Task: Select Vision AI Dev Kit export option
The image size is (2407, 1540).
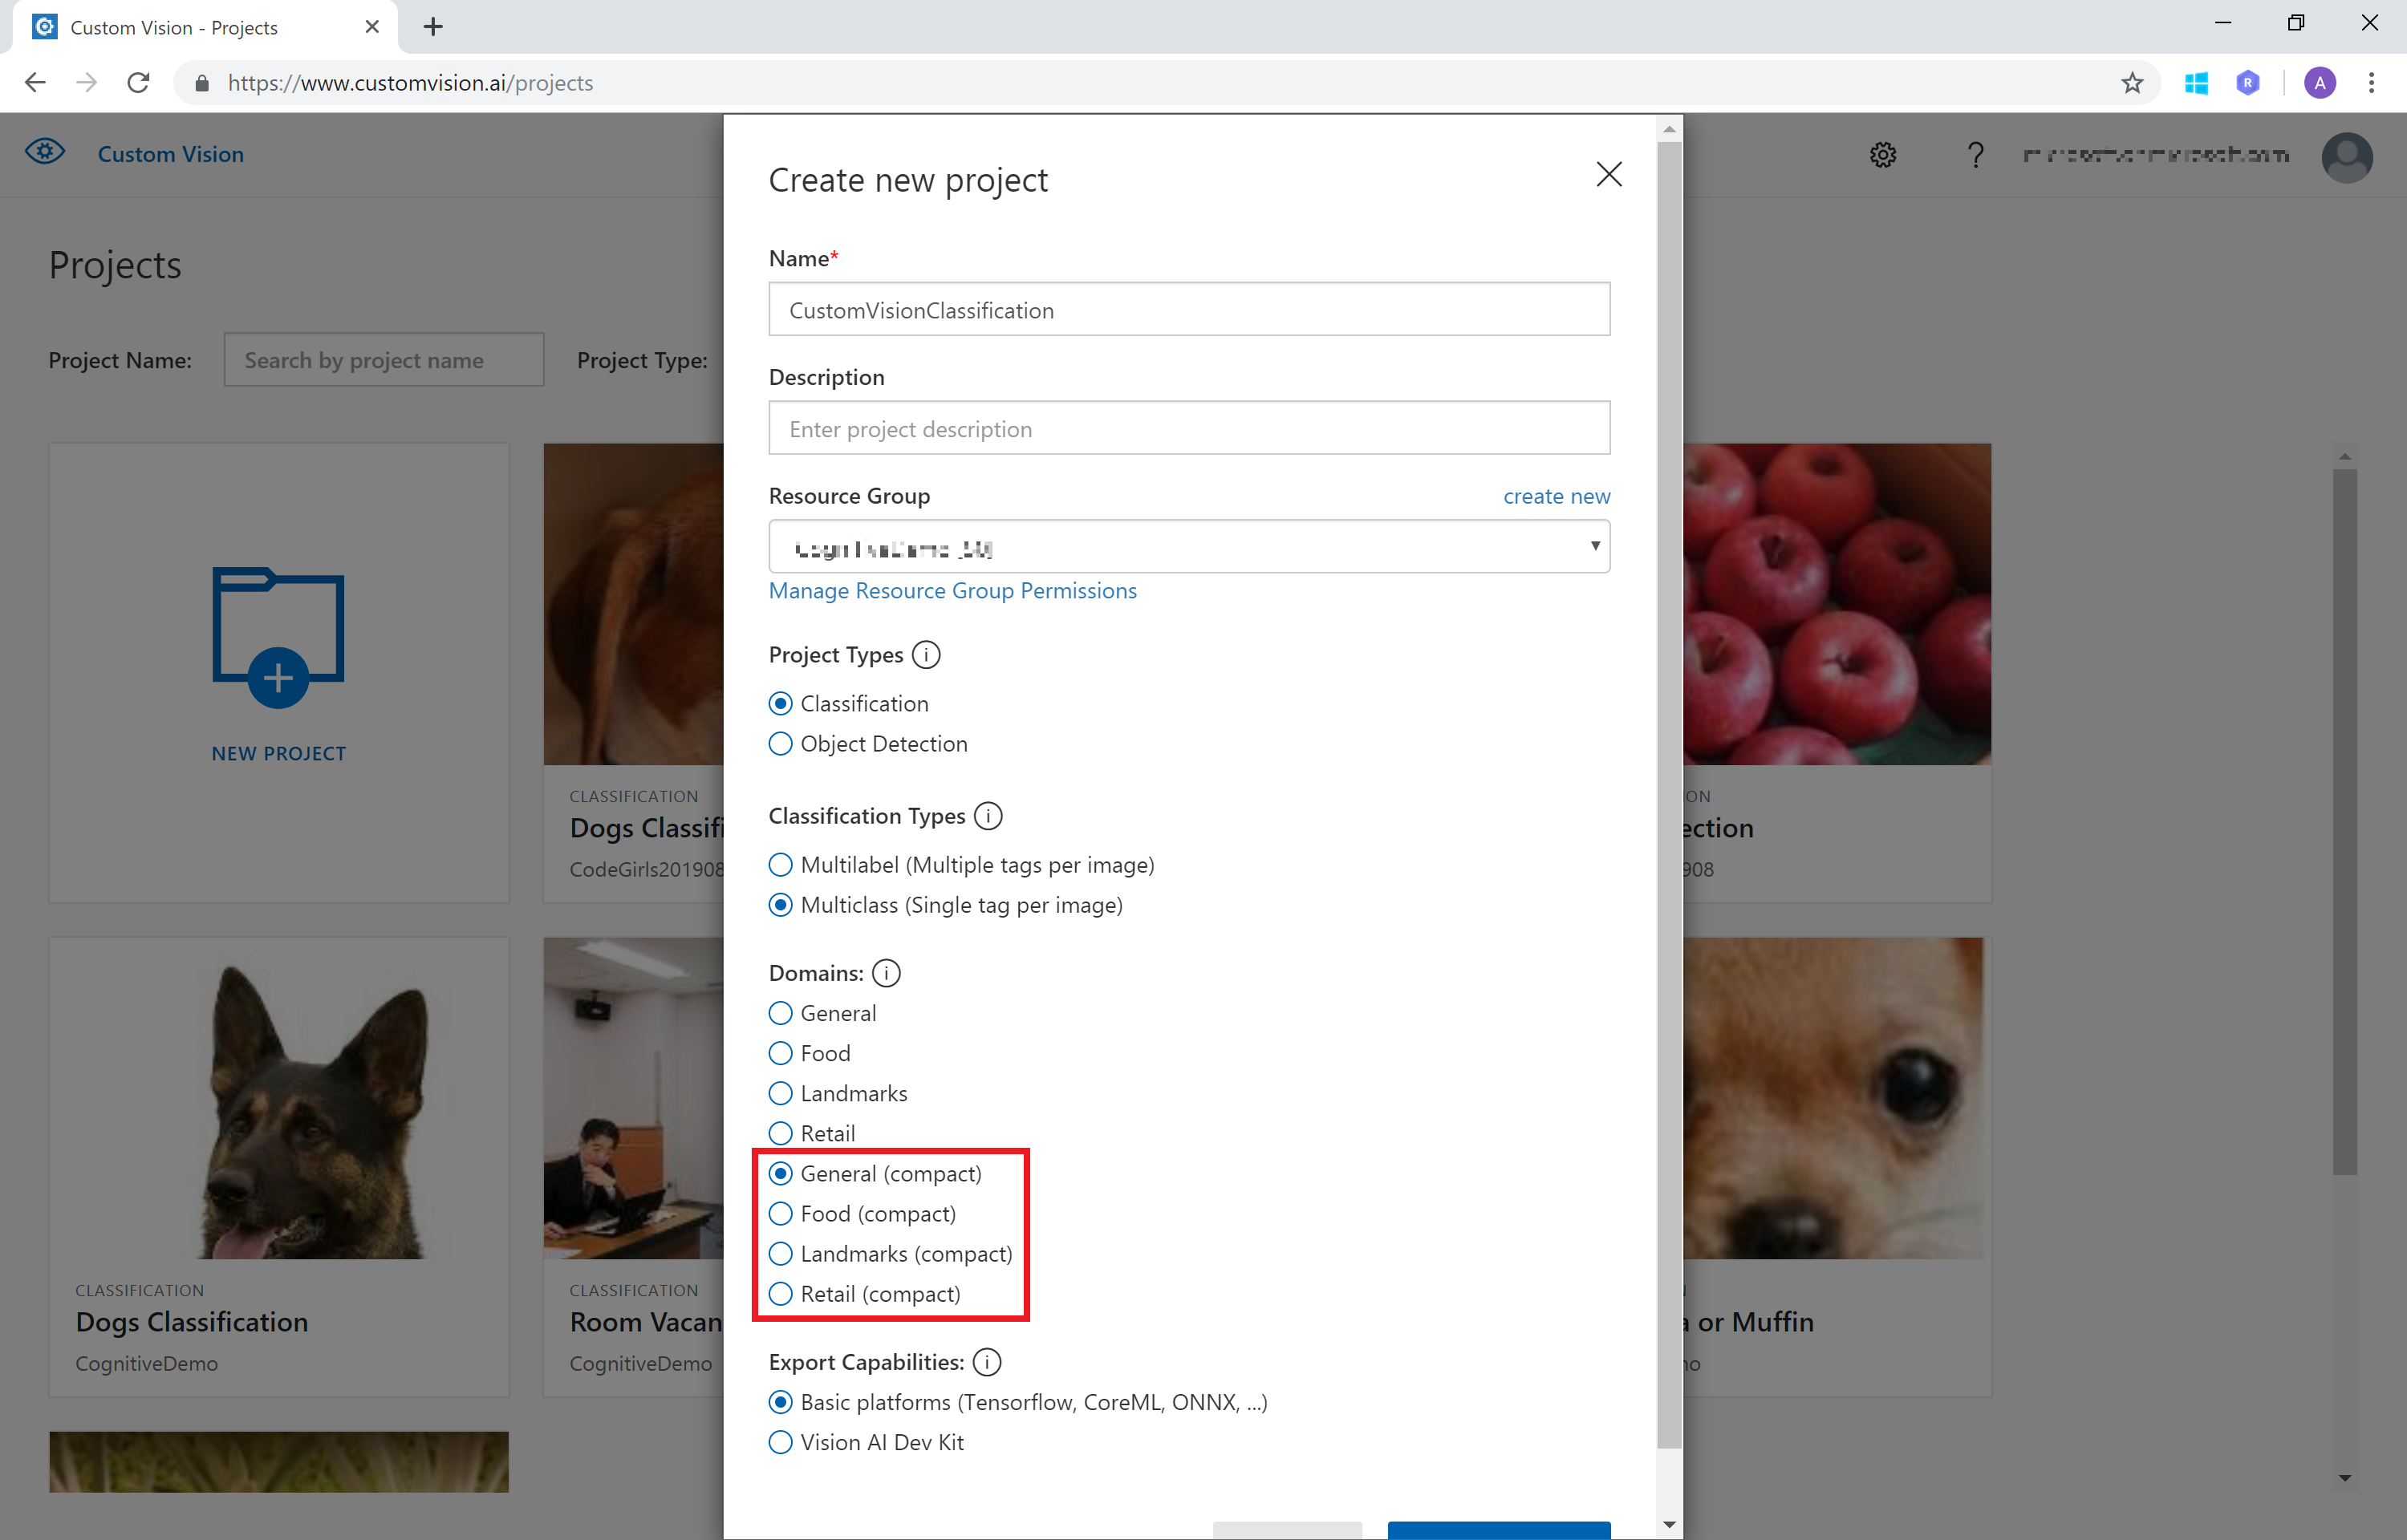Action: (x=781, y=1442)
